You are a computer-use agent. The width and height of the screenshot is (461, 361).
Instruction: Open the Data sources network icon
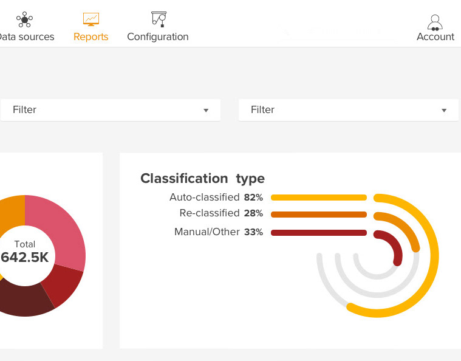[24, 19]
